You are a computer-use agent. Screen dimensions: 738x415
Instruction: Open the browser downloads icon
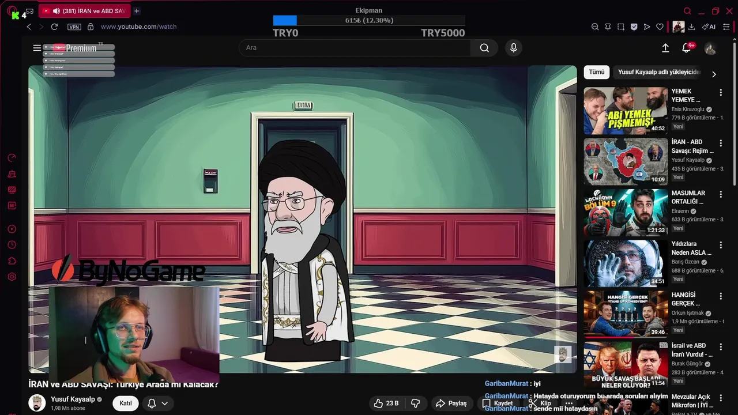click(692, 27)
